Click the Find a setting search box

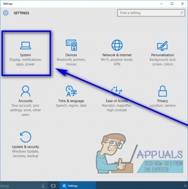[151, 13]
